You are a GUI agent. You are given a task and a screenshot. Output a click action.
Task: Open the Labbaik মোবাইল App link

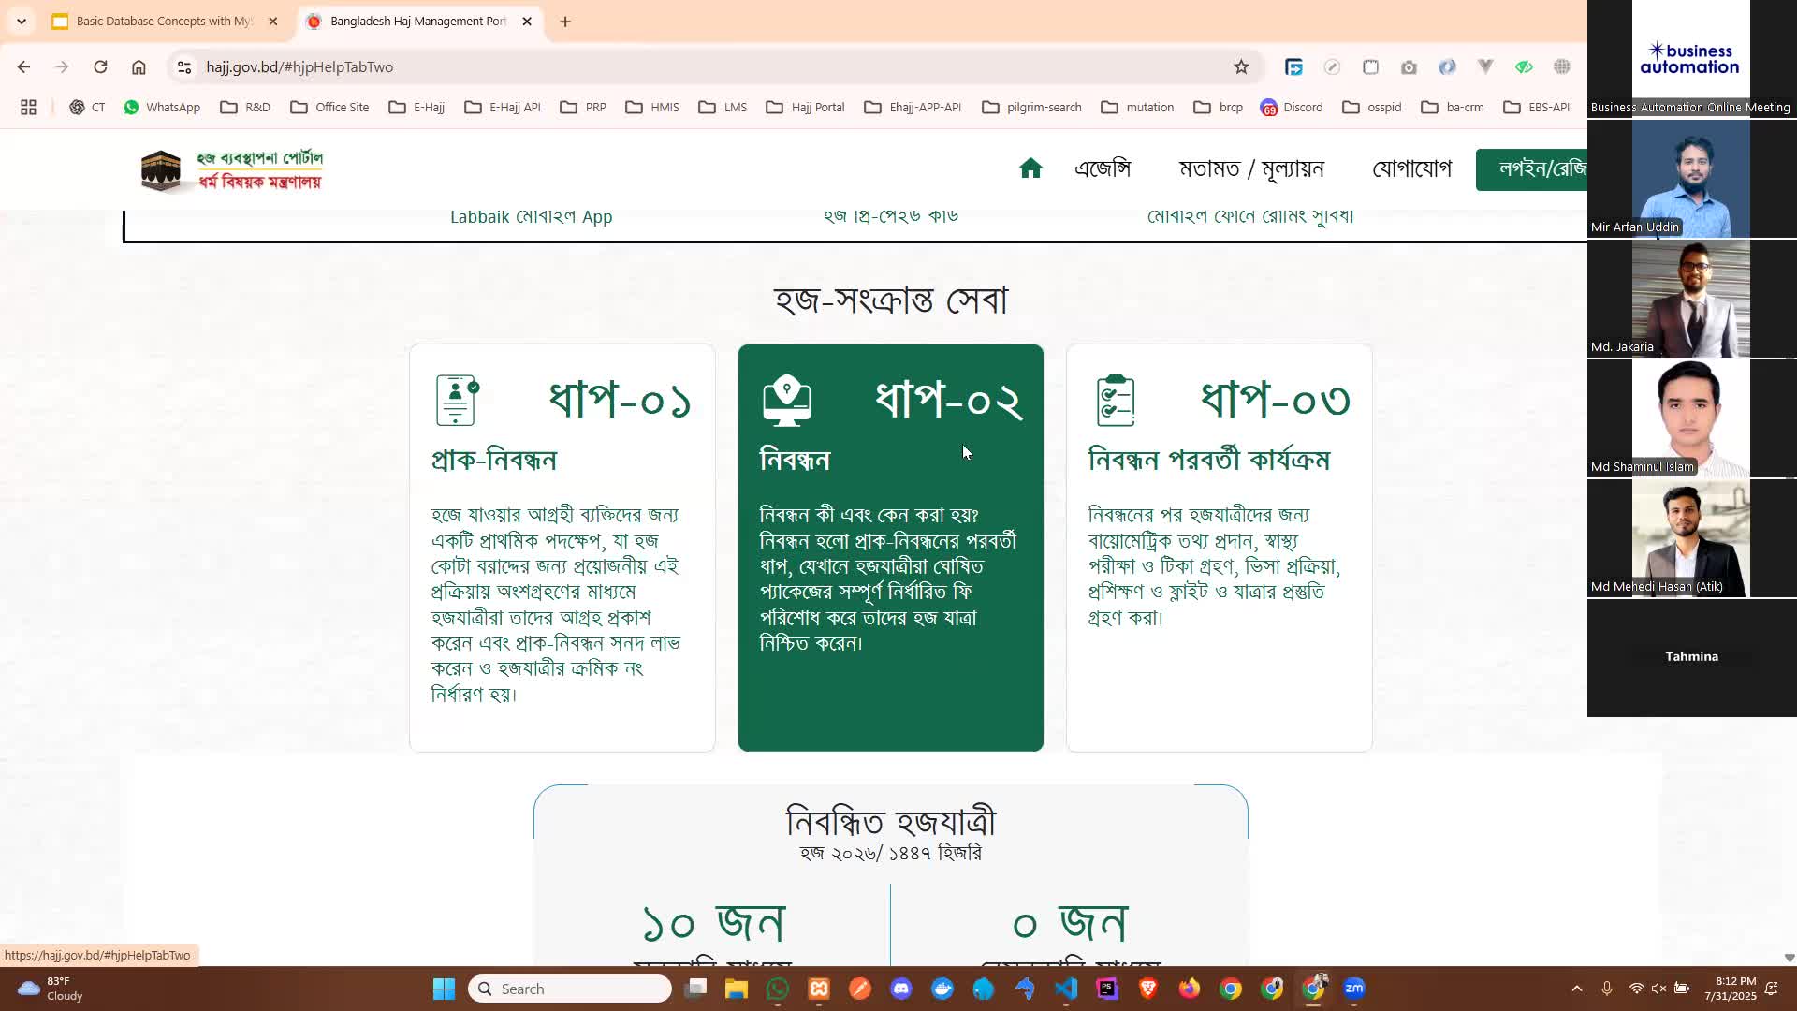[531, 217]
